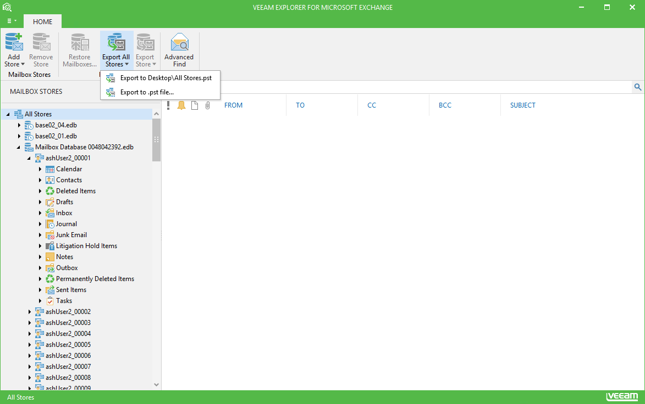Click the Tasks folder icon
The width and height of the screenshot is (645, 404).
(50, 301)
